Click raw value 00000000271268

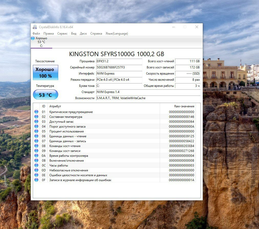click(181, 151)
